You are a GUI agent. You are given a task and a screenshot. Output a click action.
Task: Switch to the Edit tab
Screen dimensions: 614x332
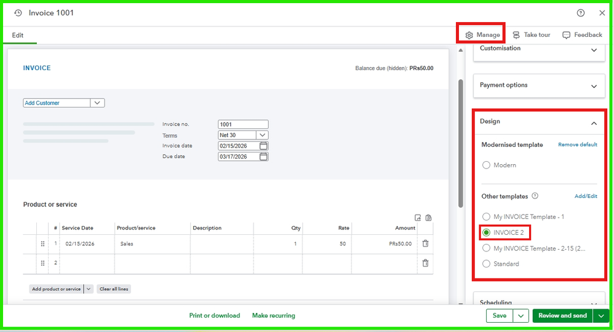click(18, 35)
